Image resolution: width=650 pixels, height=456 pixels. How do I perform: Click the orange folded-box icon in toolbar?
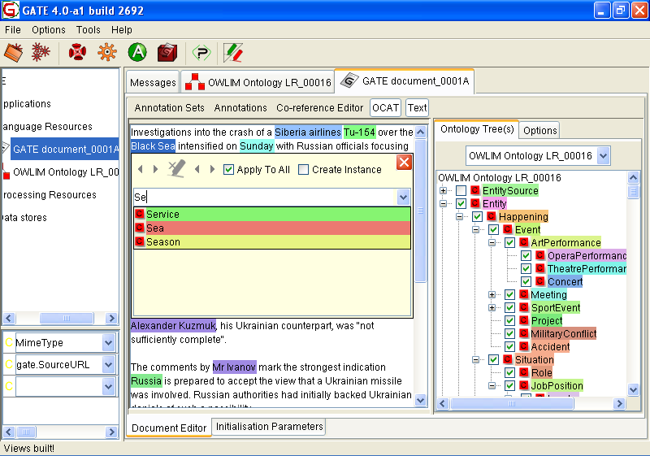(x=14, y=53)
